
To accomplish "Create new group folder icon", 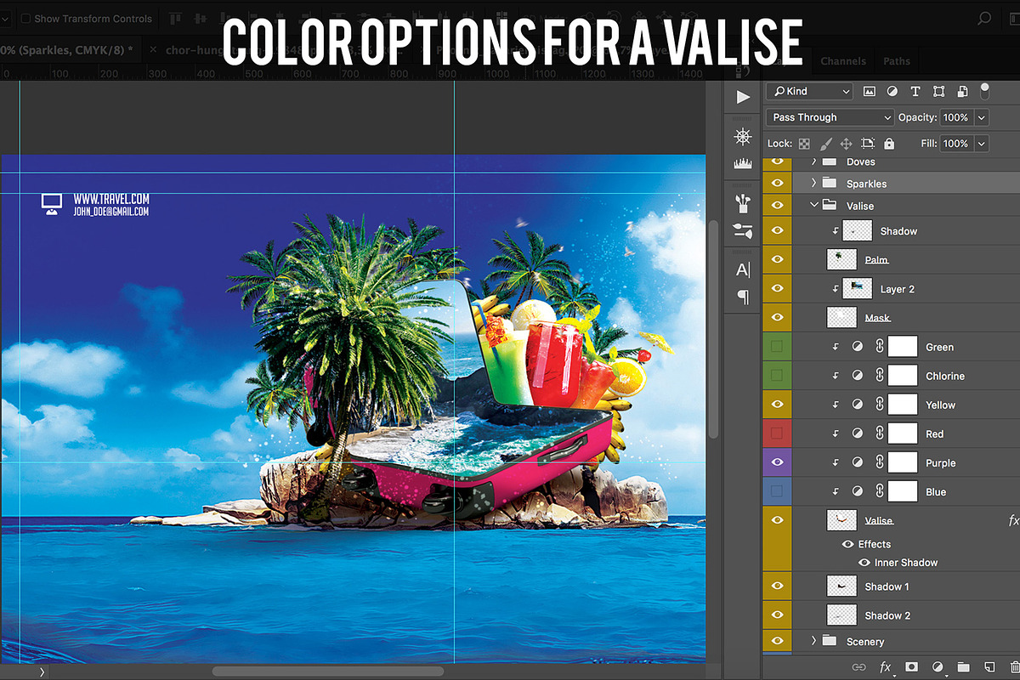I will tap(963, 667).
